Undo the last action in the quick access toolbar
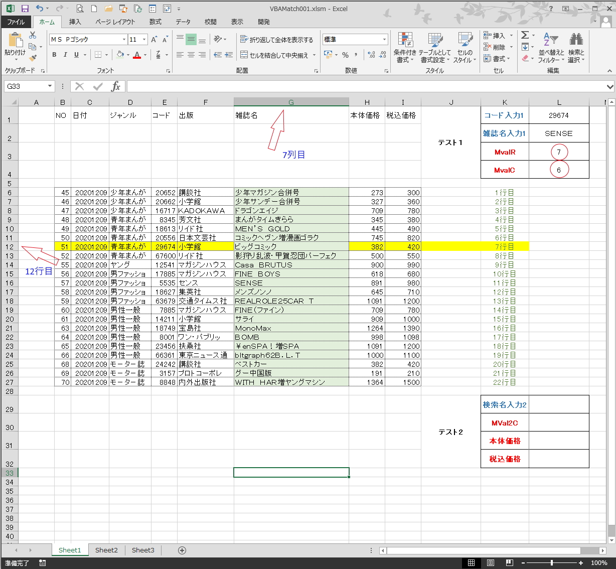This screenshot has height=569, width=616. pyautogui.click(x=40, y=9)
